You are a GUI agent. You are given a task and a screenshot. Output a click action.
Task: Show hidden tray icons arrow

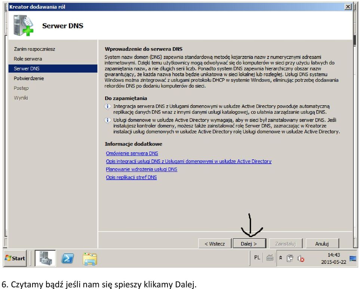[281, 258]
